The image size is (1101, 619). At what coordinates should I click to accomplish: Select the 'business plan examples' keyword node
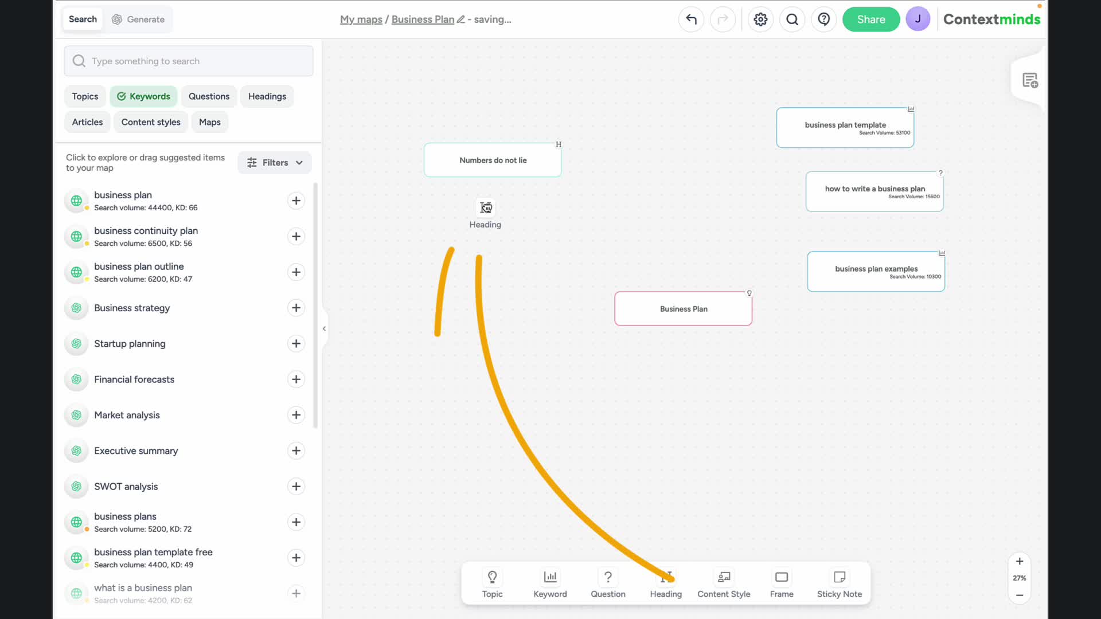876,272
